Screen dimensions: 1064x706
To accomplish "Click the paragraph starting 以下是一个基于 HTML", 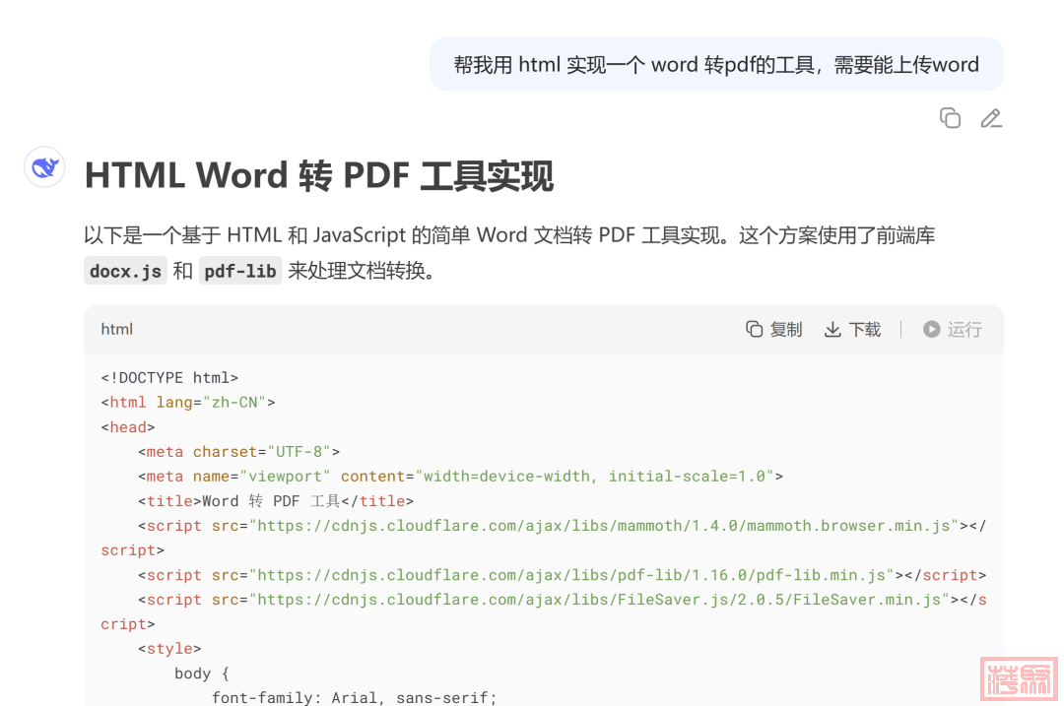I will [x=509, y=253].
